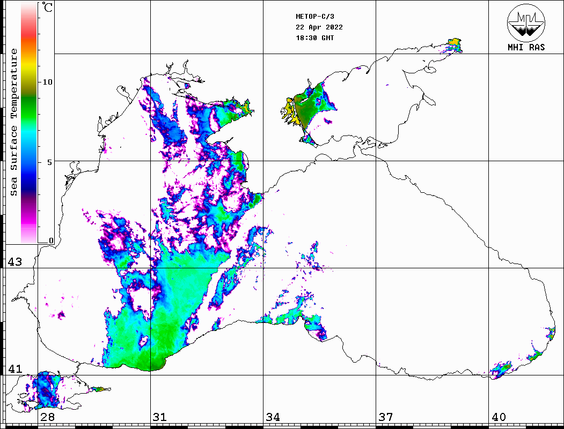This screenshot has width=564, height=429.
Task: Click the MHI RAS logo emblem
Action: pos(526,22)
